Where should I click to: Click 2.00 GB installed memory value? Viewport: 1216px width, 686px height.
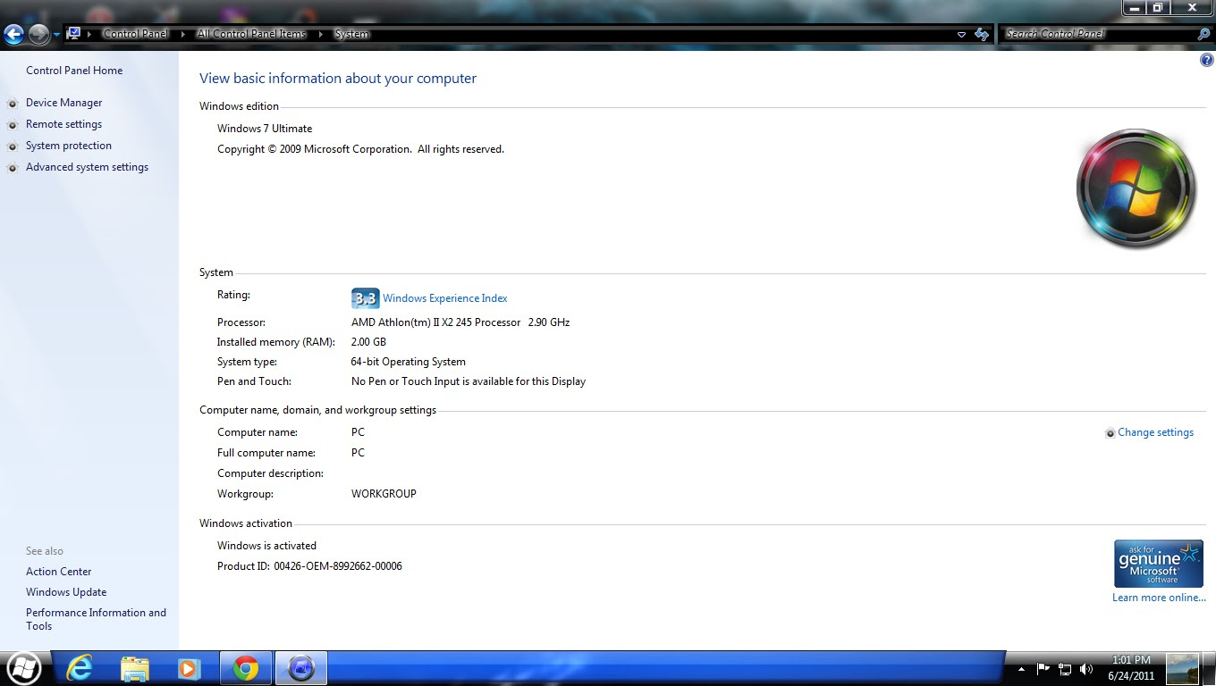[x=368, y=342]
